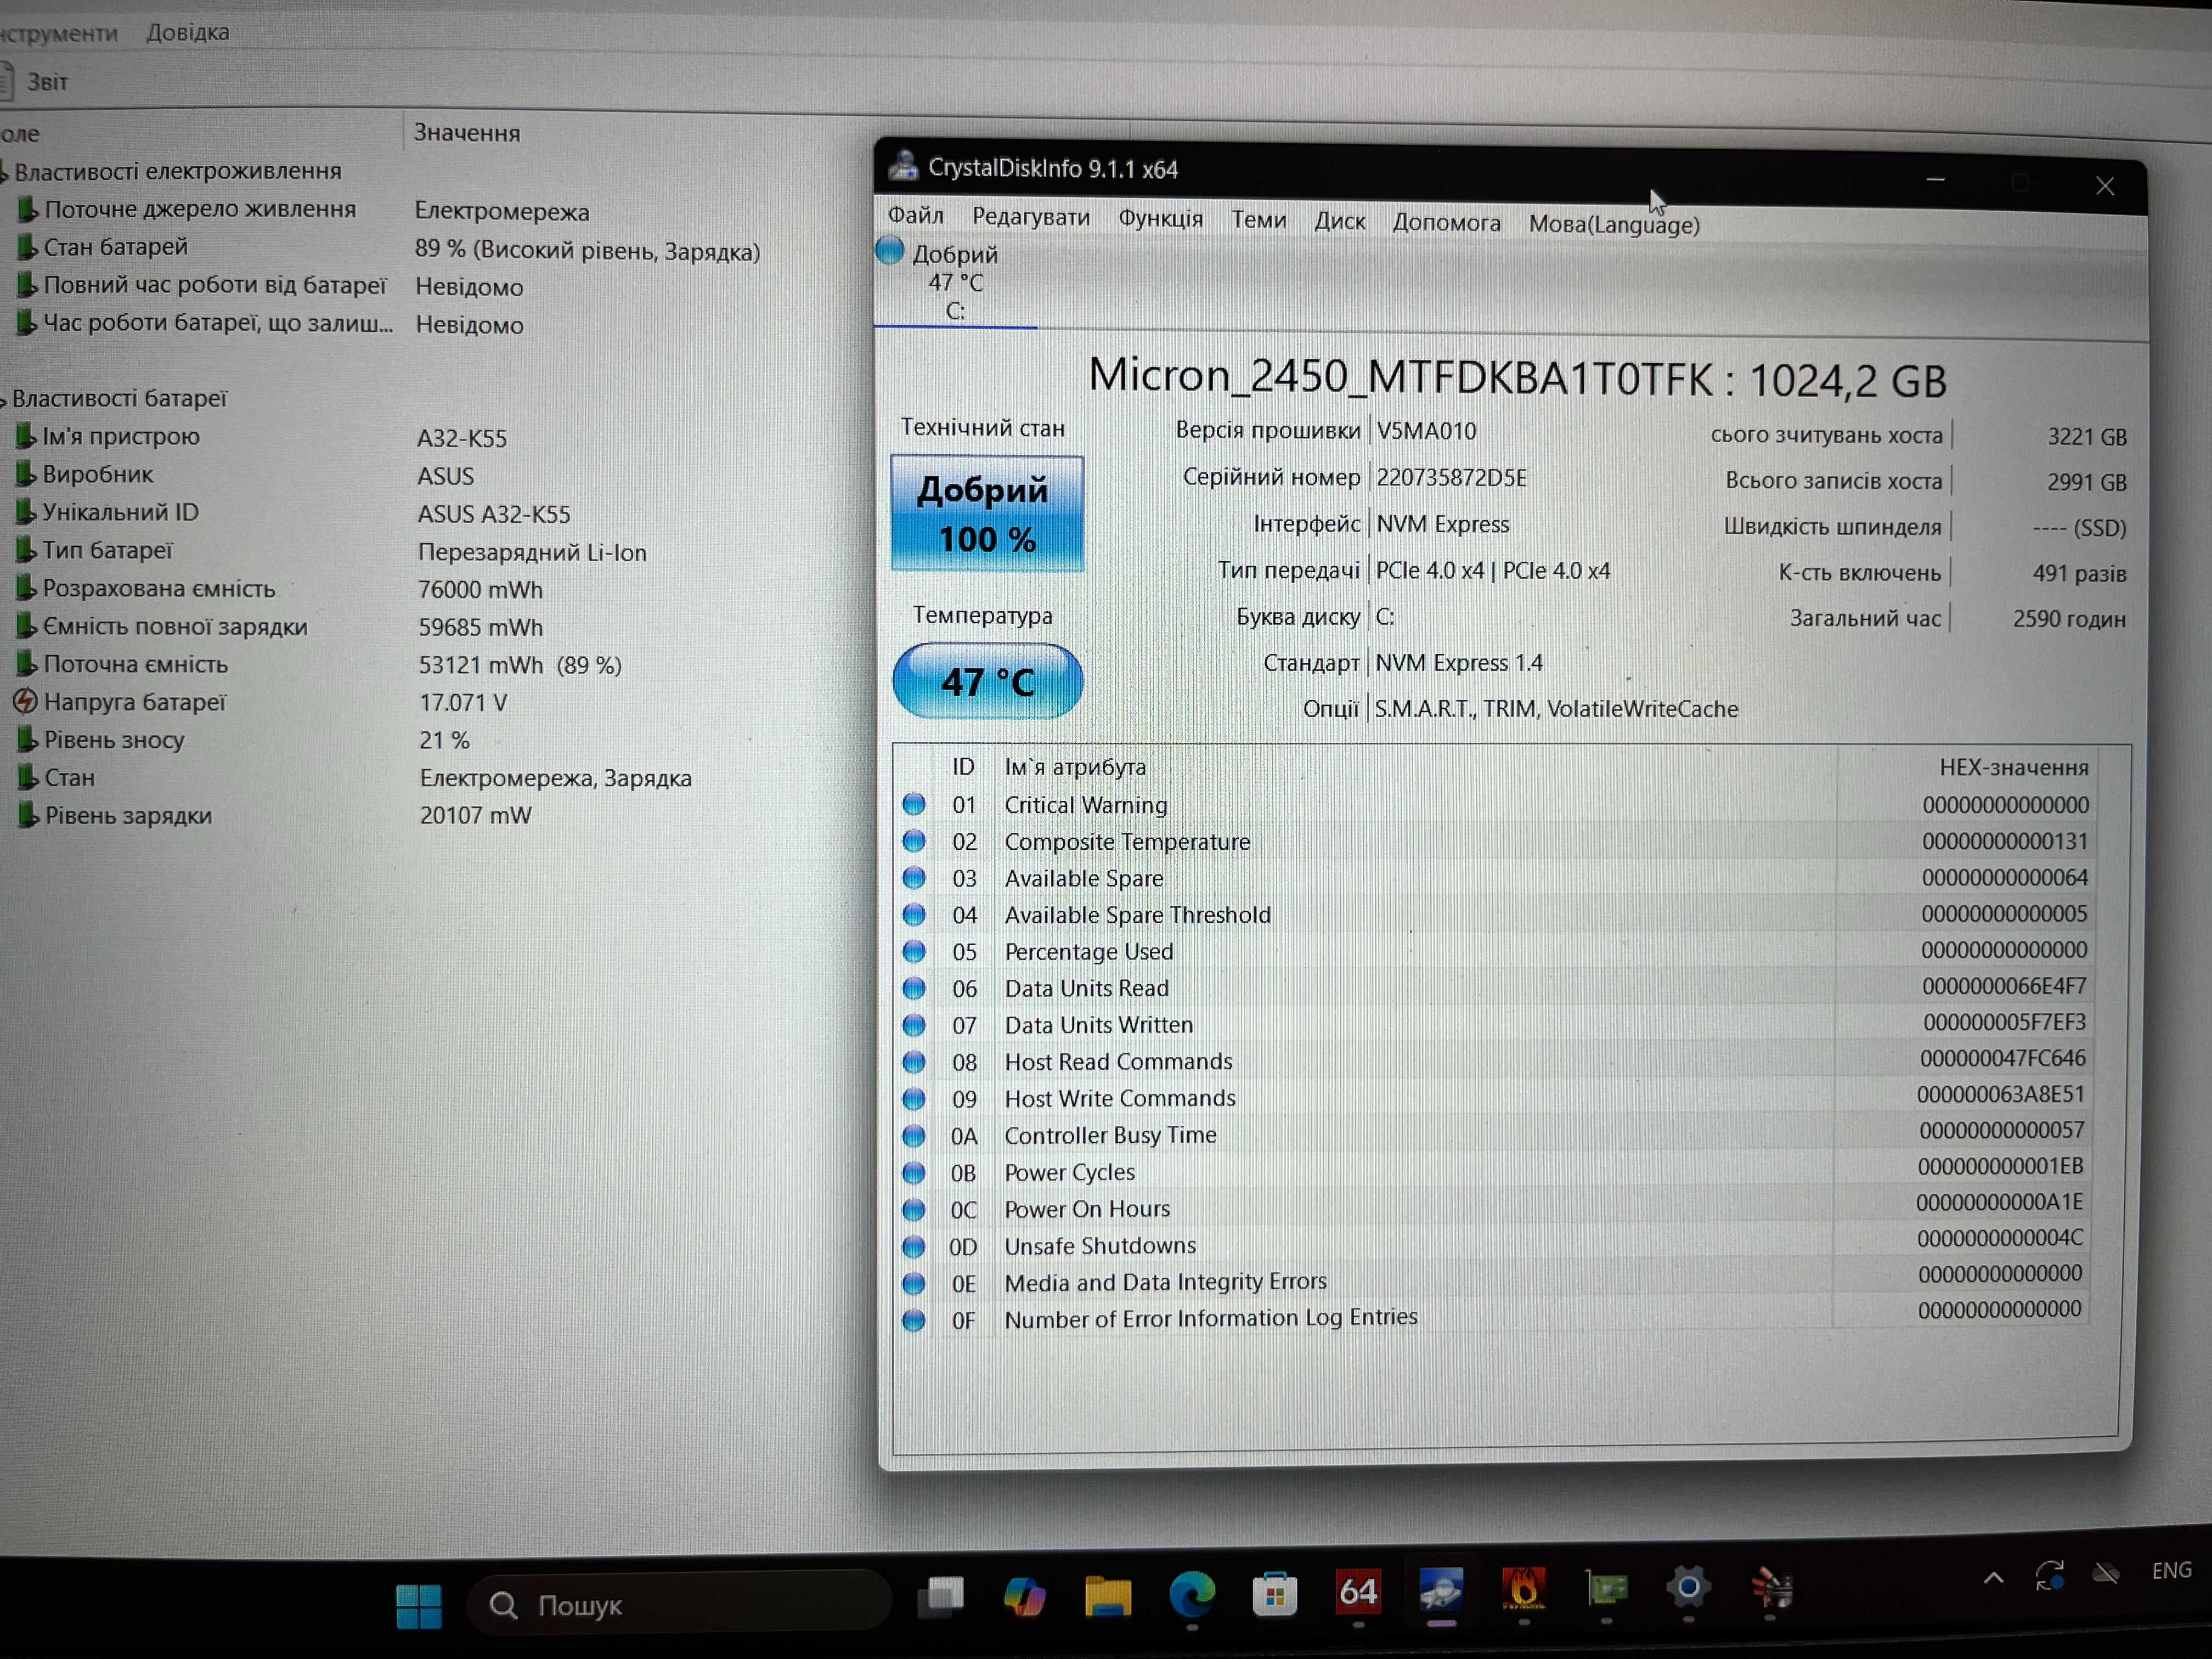Open the Редагувати menu

1031,217
